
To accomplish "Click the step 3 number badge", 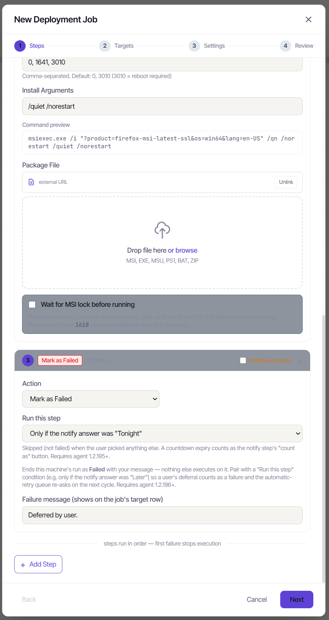I will click(x=28, y=360).
